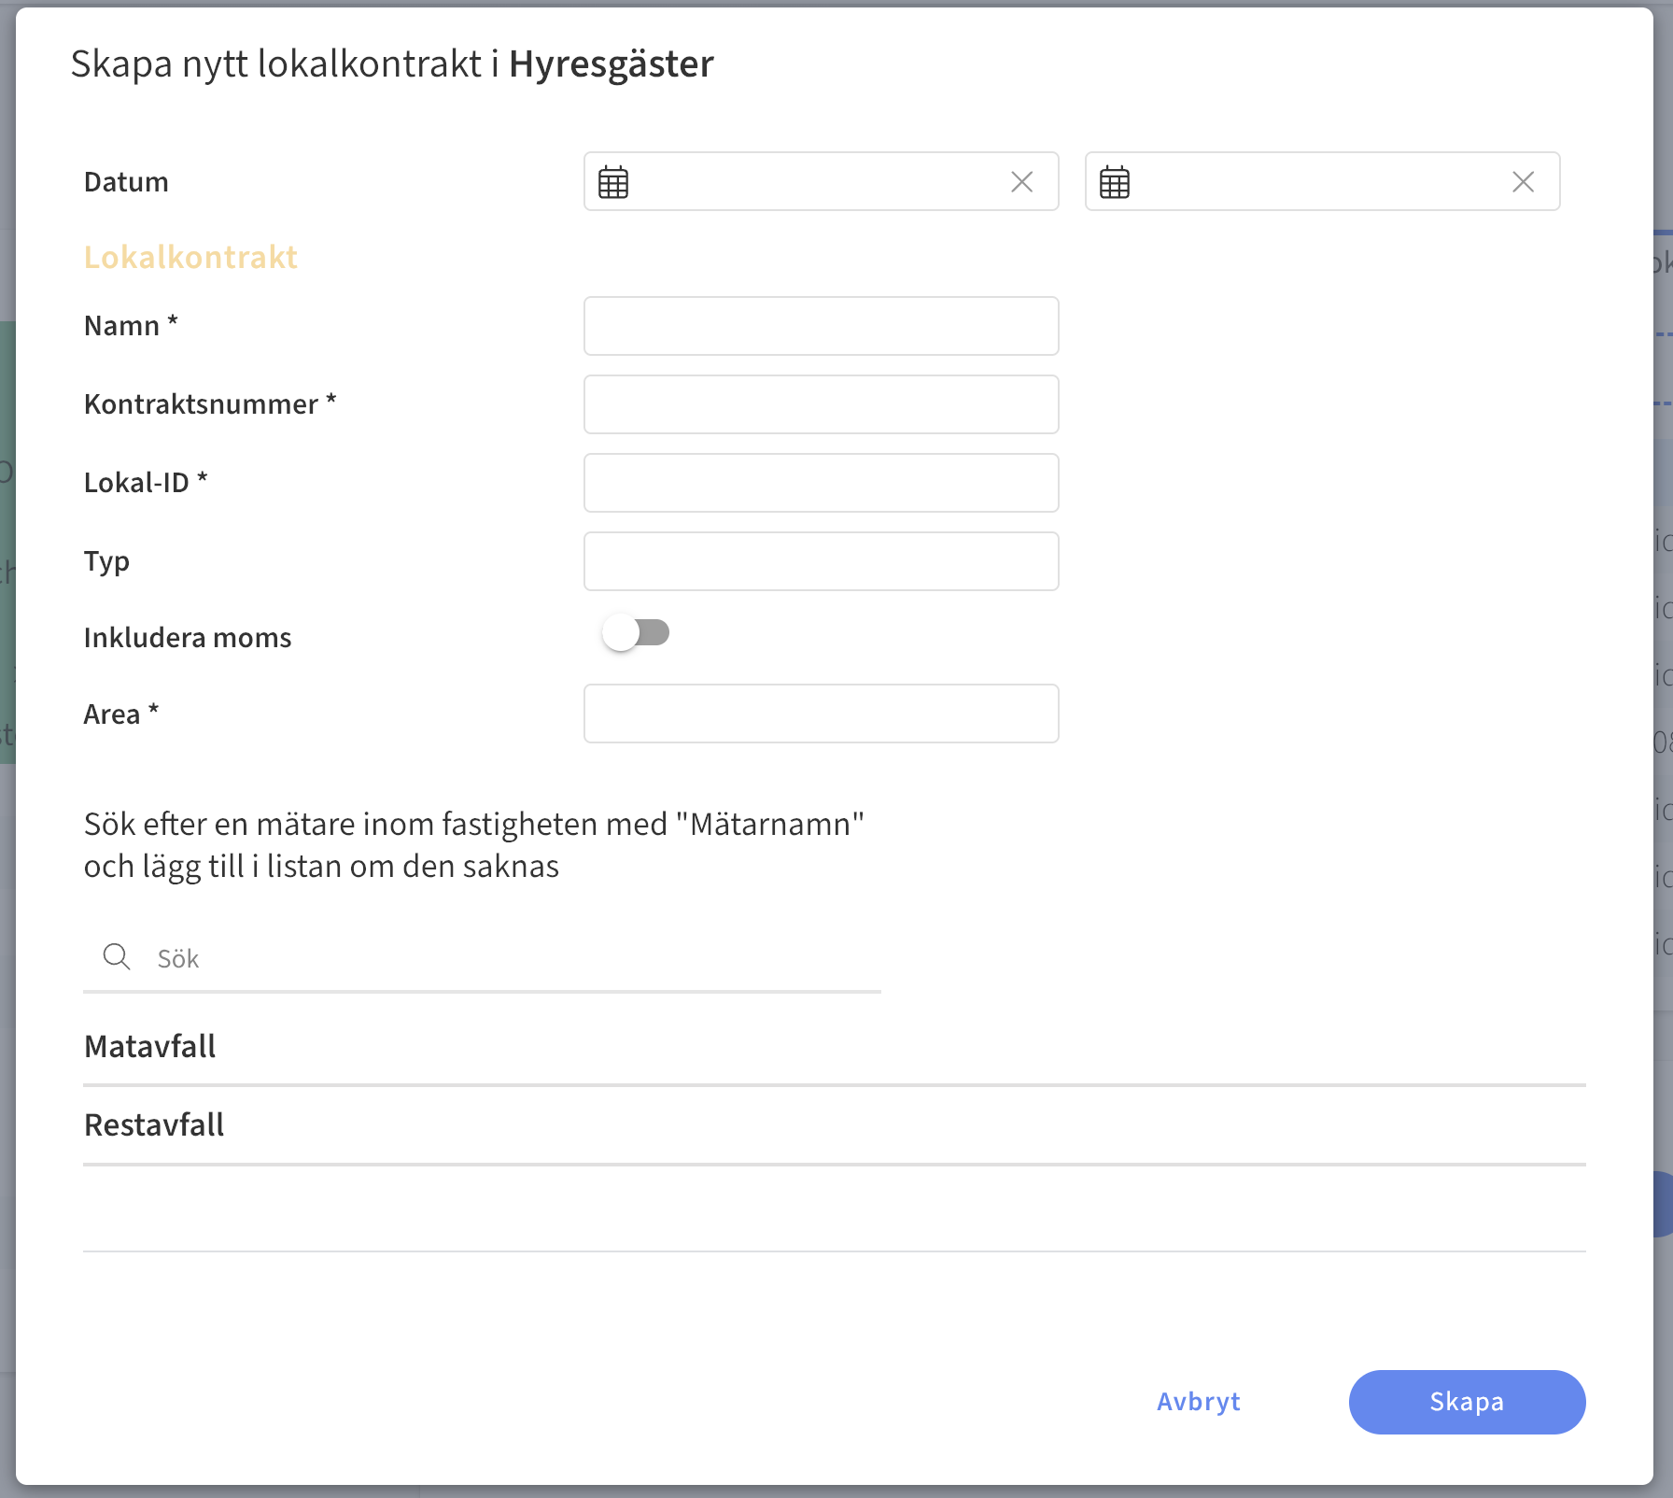This screenshot has width=1673, height=1498.
Task: Focus the Kontraktsnummer input field
Action: click(x=822, y=404)
